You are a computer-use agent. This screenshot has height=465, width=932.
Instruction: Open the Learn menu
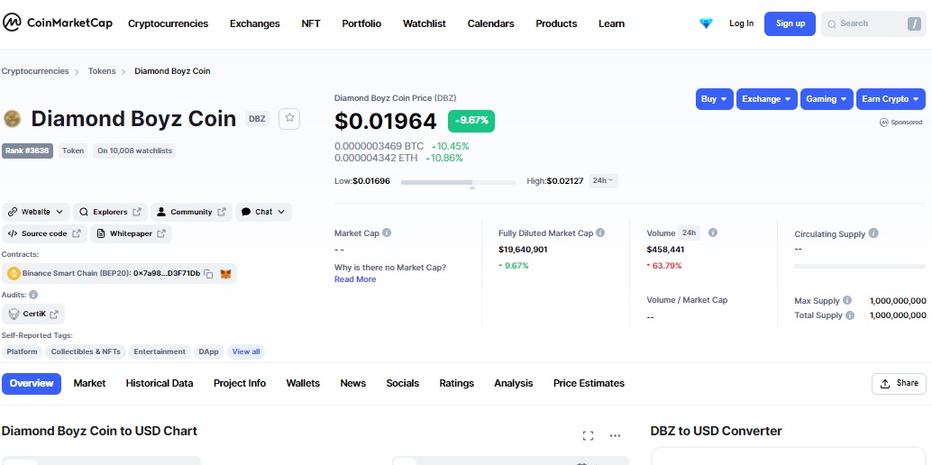(x=612, y=23)
